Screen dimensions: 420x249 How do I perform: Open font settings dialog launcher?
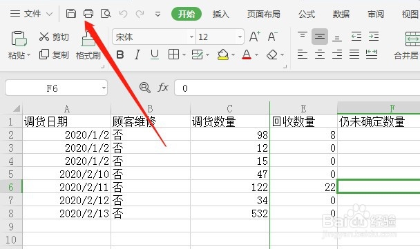pyautogui.click(x=285, y=66)
